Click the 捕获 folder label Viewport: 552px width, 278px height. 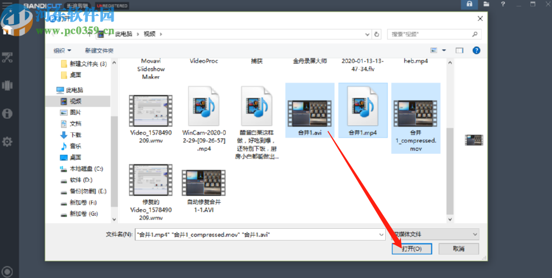click(256, 61)
